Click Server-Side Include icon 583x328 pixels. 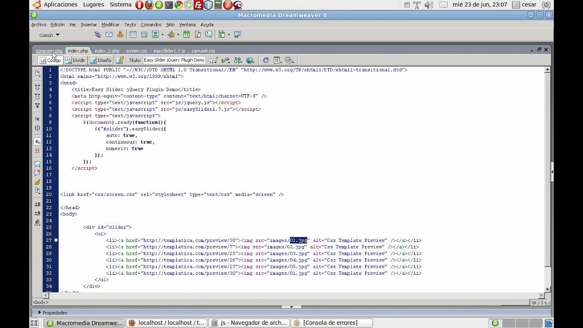click(197, 35)
